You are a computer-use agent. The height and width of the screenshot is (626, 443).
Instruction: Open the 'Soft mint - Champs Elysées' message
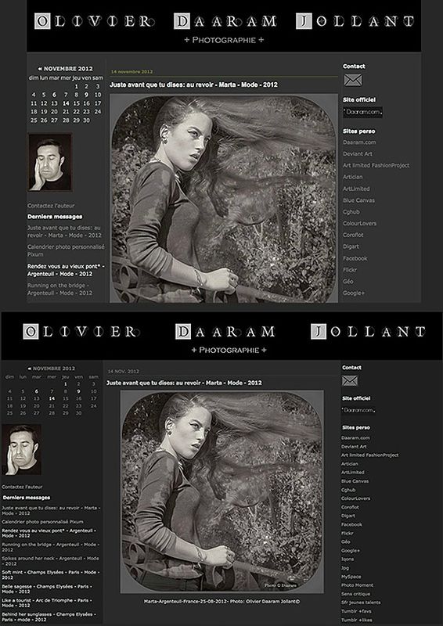tap(50, 575)
